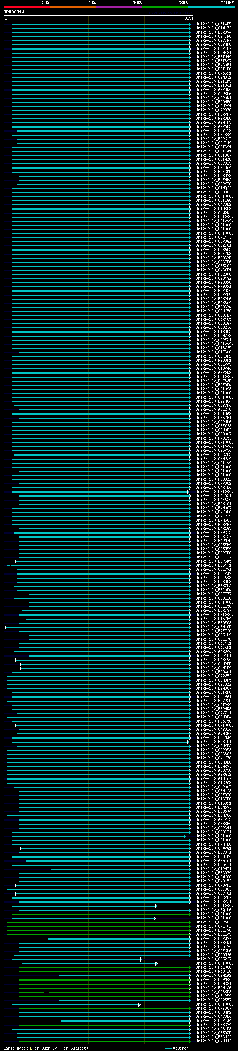Select hit label UniRef100_A7P6K3

click(213, 126)
